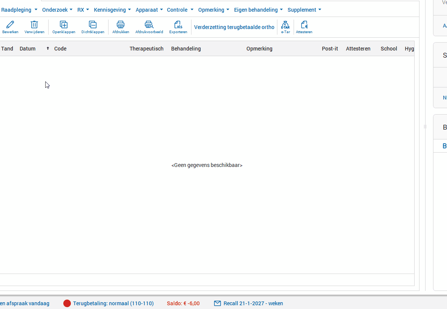Image resolution: width=447 pixels, height=309 pixels.
Task: Click the Recall envelope icon
Action: click(217, 303)
